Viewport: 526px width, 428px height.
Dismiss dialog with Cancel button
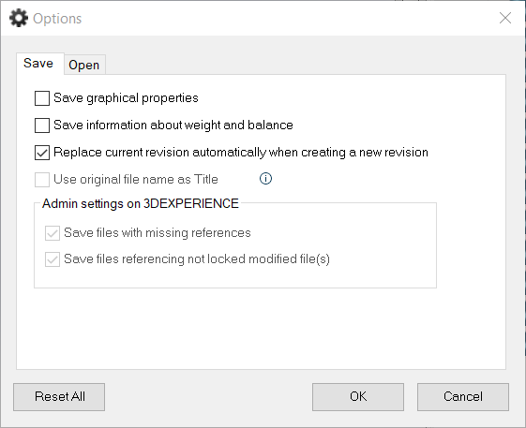coord(463,397)
